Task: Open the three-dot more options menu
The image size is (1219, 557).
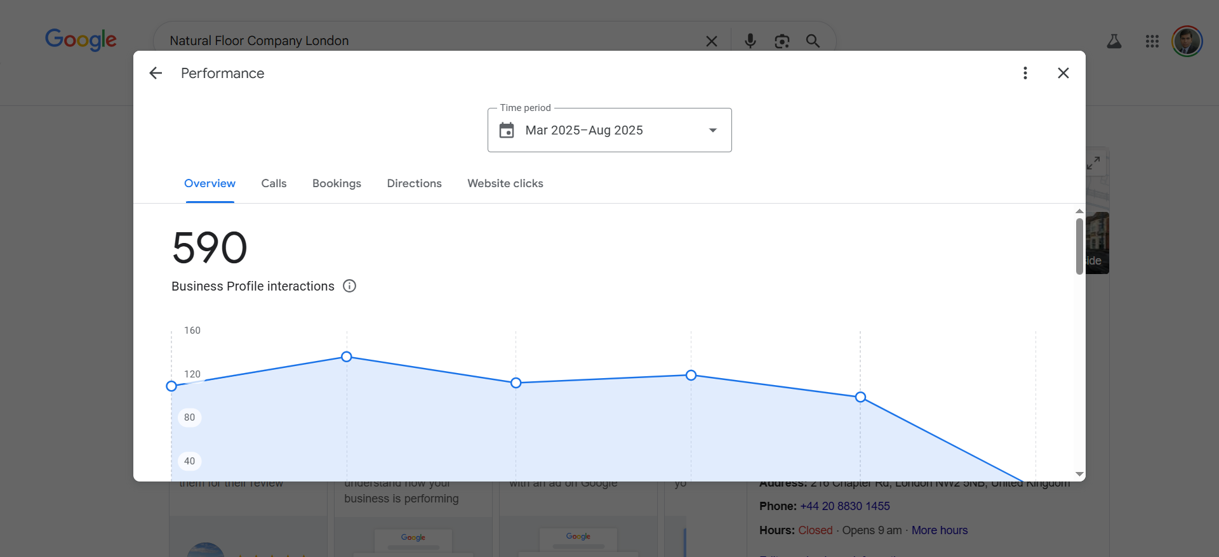Action: point(1025,73)
